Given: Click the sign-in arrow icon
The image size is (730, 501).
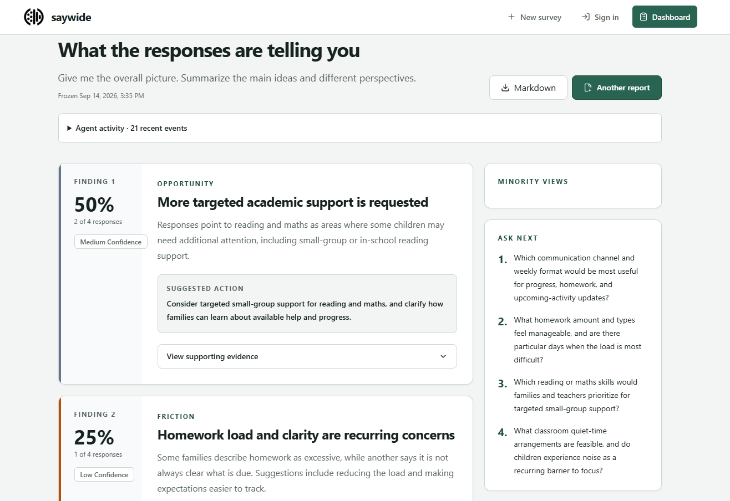Looking at the screenshot, I should (585, 17).
